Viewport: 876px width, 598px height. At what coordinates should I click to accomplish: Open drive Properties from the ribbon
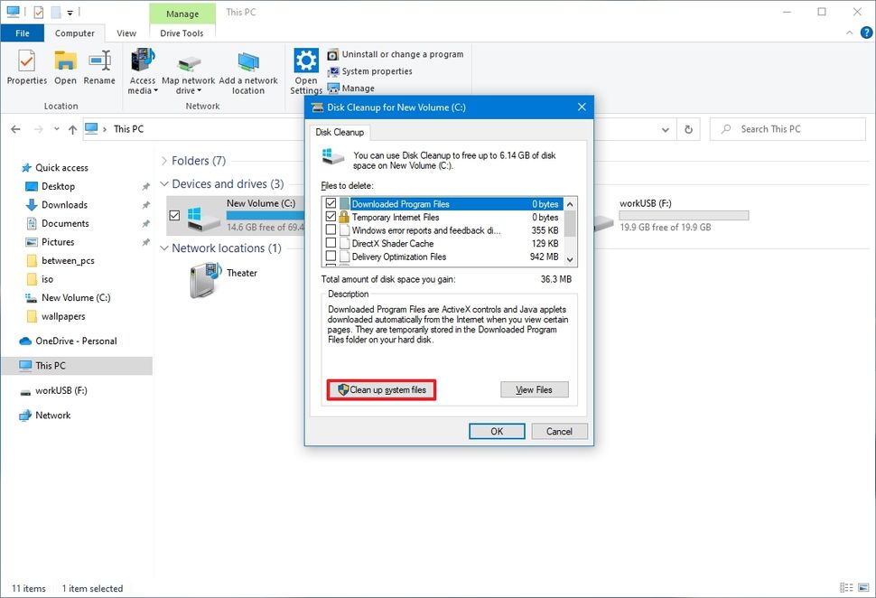26,70
